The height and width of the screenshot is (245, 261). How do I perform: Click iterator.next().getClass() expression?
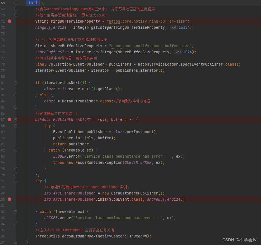(91, 89)
